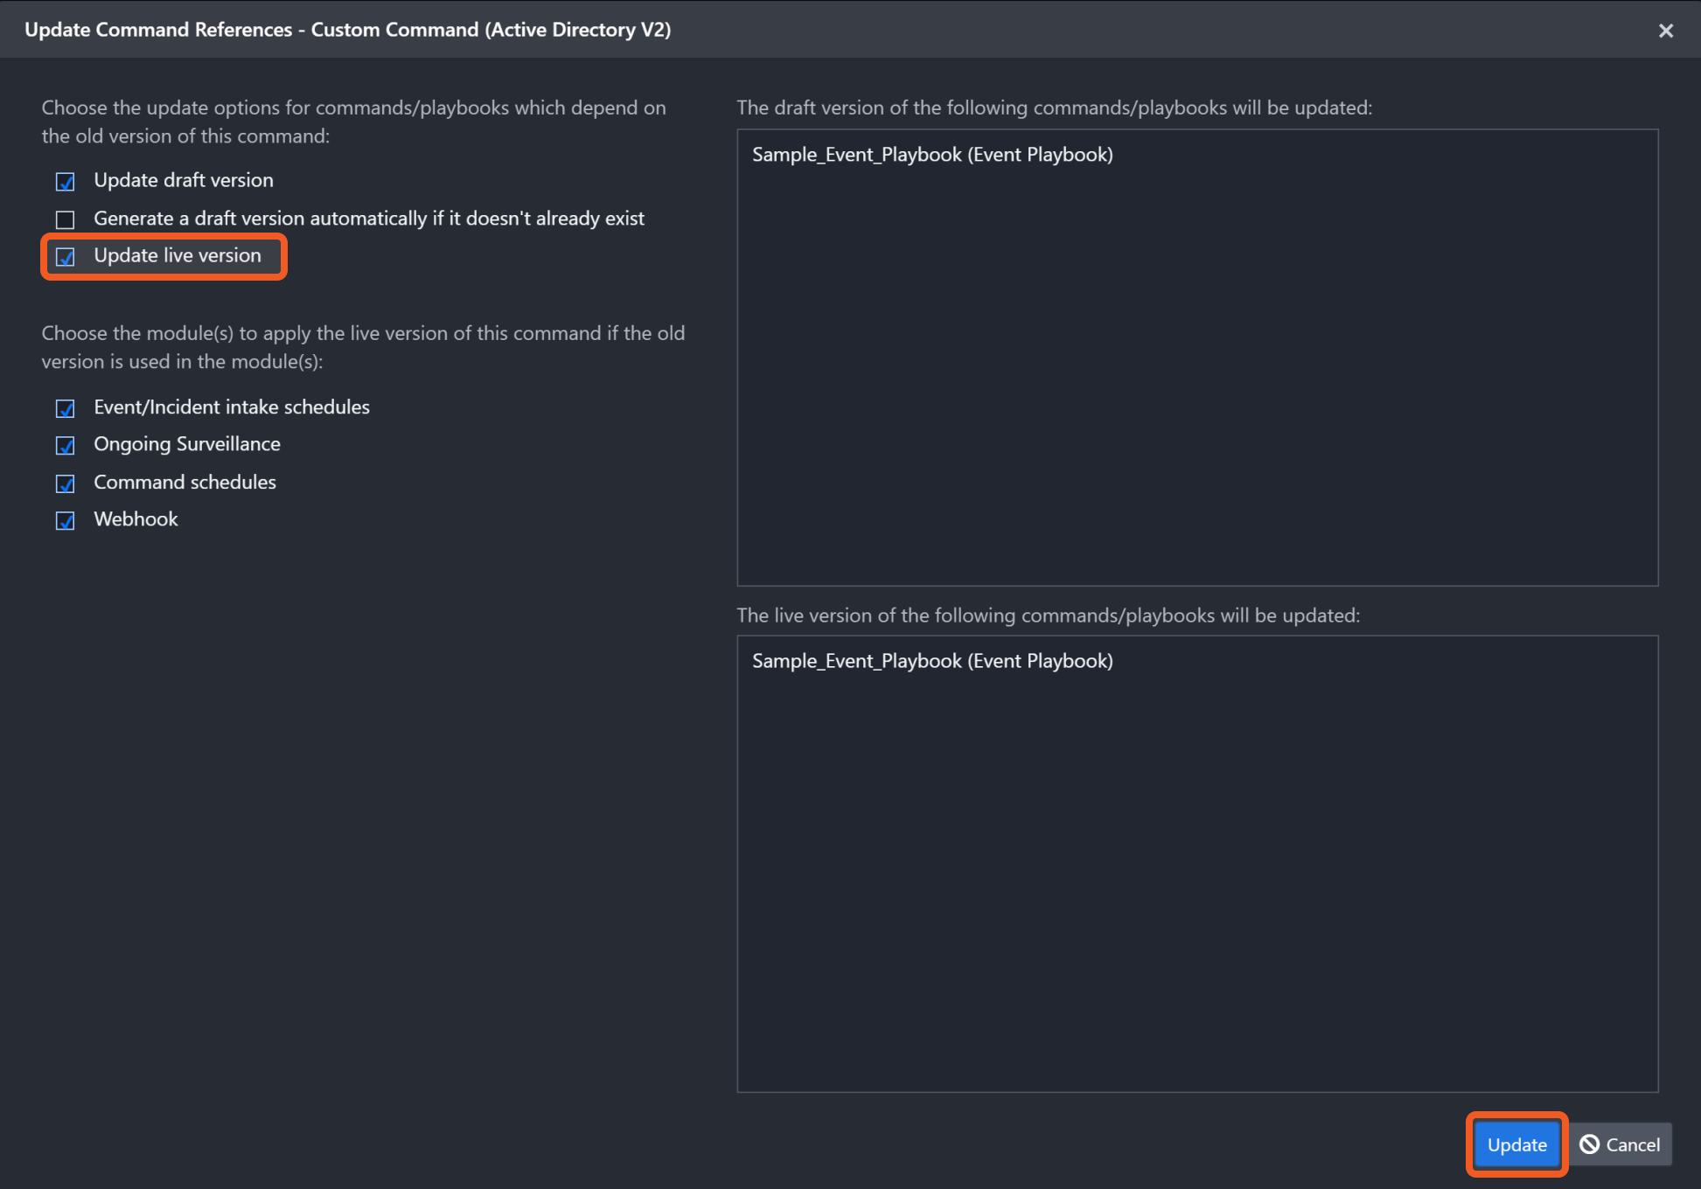Click the circle-slash icon on Cancel

1589,1144
